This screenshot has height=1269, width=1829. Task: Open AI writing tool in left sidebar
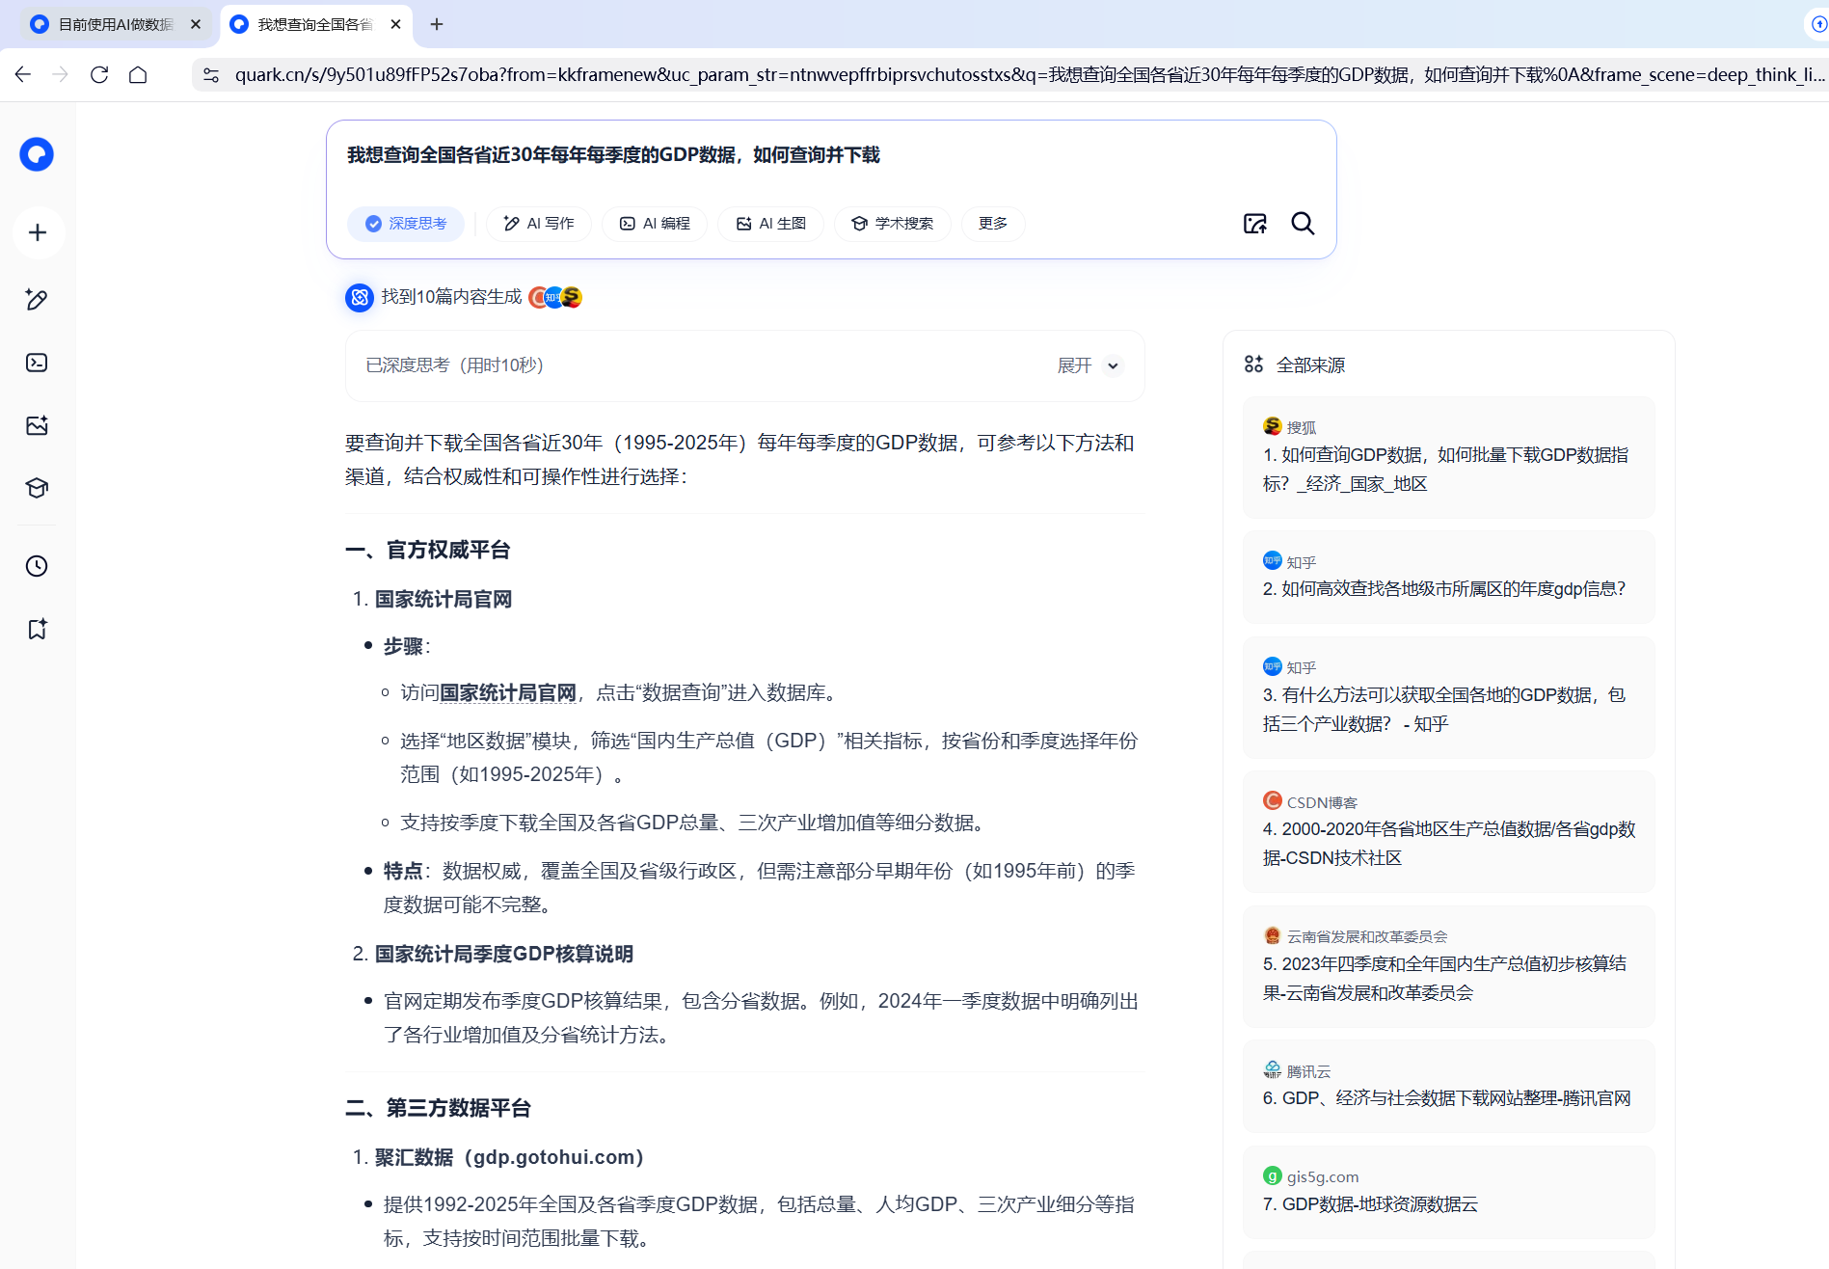click(x=37, y=300)
